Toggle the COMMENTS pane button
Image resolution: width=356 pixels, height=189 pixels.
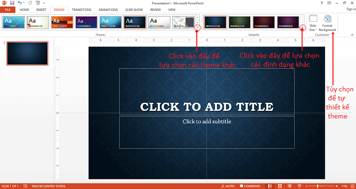pyautogui.click(x=250, y=186)
